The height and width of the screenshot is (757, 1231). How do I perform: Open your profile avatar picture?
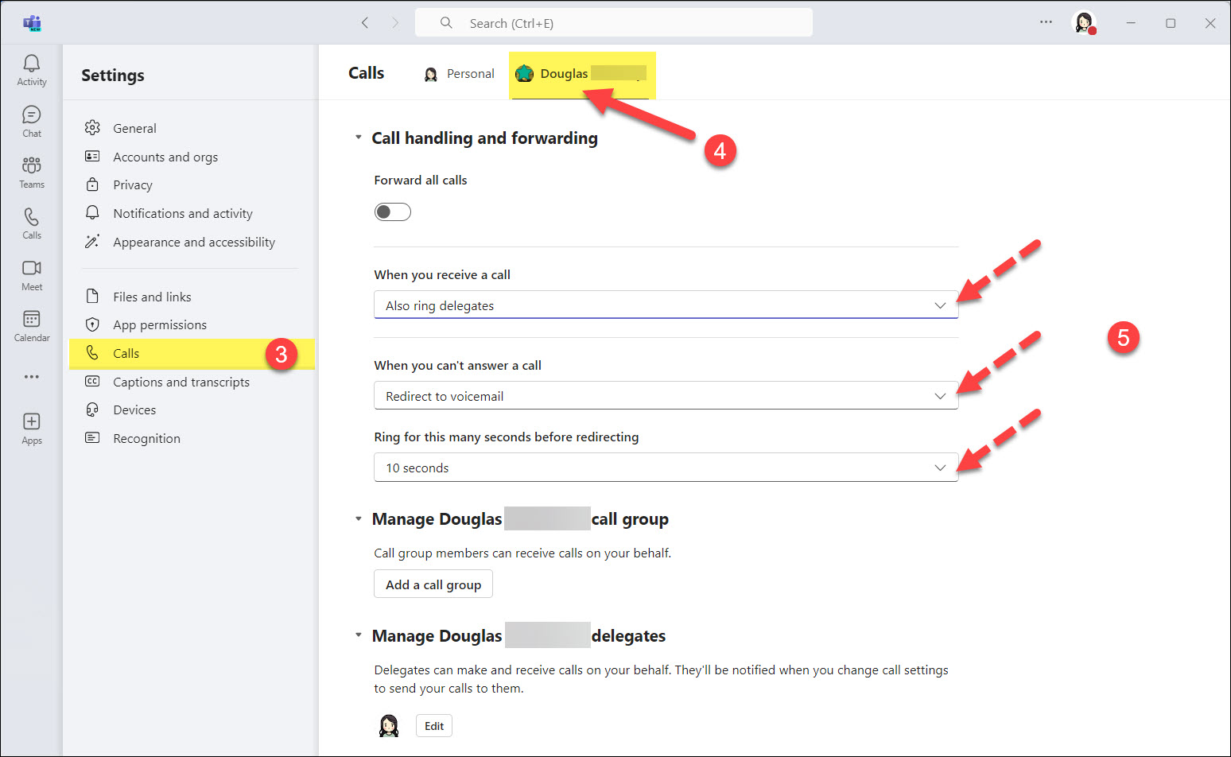click(x=1084, y=22)
